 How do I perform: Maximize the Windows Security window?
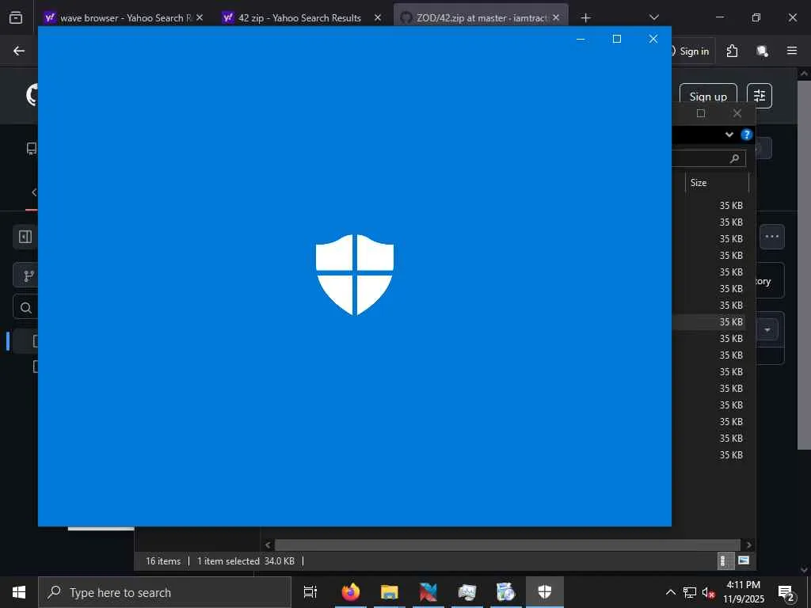pyautogui.click(x=616, y=39)
